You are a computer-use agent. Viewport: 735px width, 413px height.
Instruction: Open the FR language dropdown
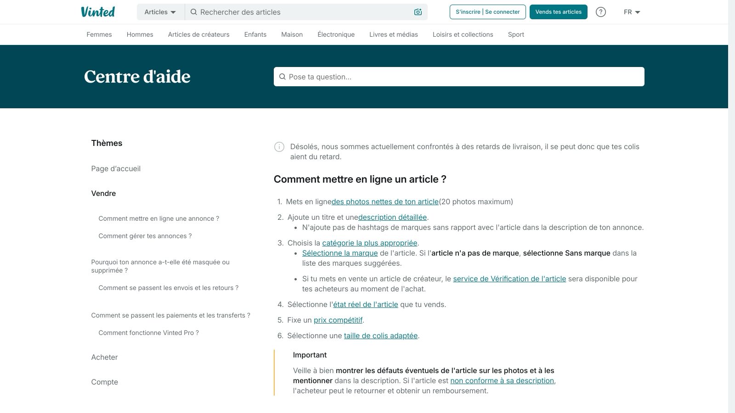(632, 12)
